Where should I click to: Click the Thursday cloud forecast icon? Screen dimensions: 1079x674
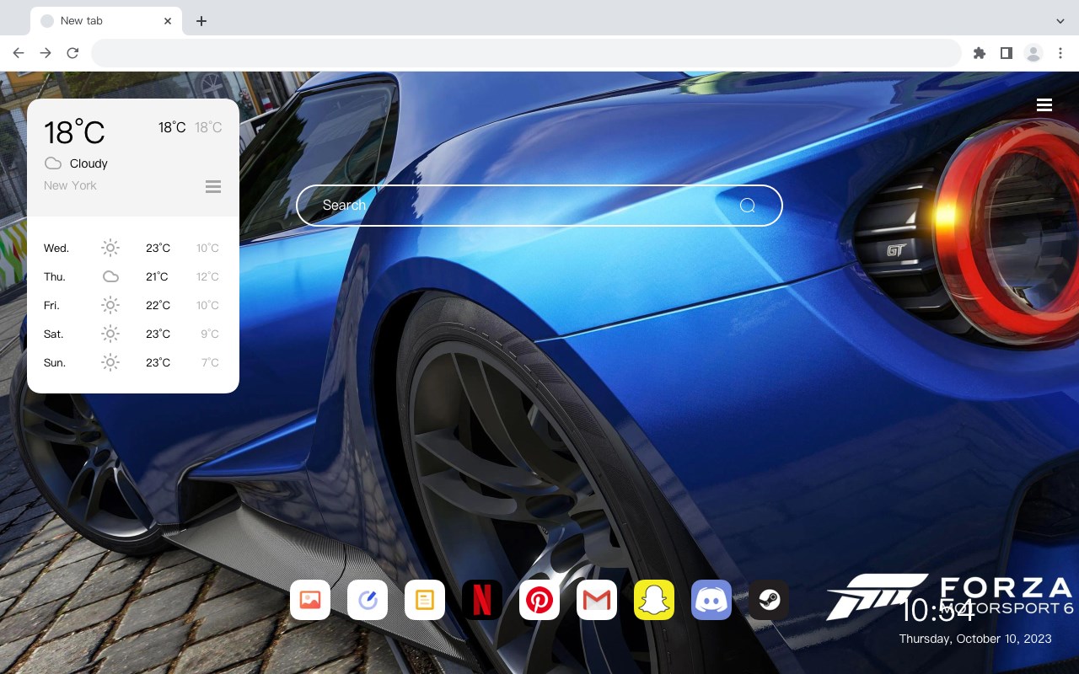[110, 276]
